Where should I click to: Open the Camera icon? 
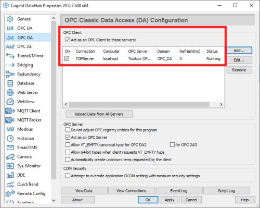tap(10, 157)
